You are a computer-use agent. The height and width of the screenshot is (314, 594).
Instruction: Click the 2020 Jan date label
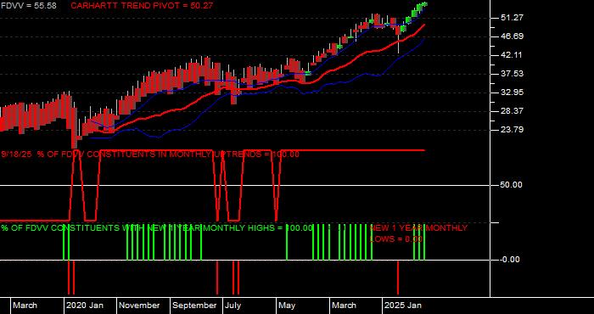(85, 306)
